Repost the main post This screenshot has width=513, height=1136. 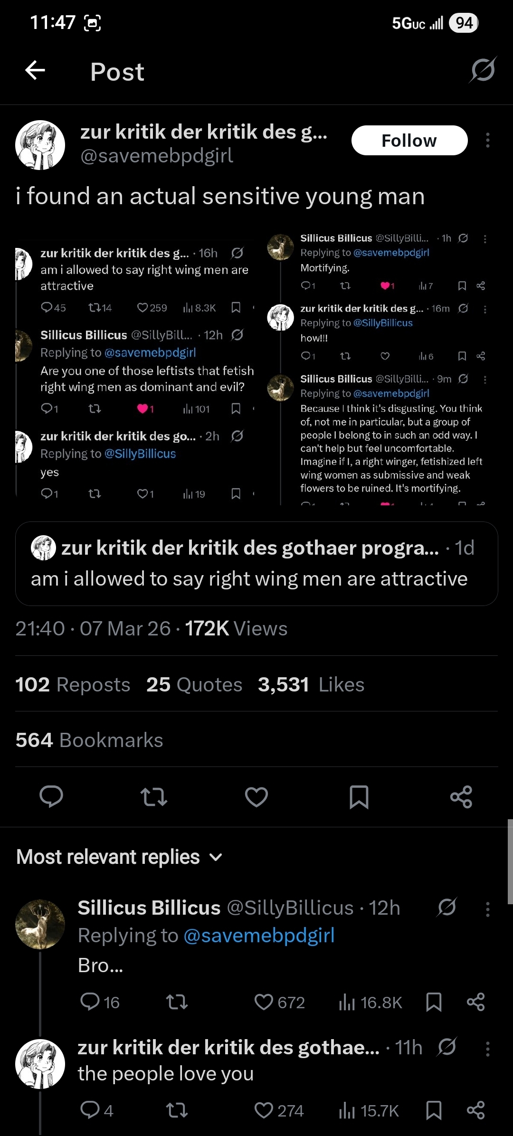point(154,796)
